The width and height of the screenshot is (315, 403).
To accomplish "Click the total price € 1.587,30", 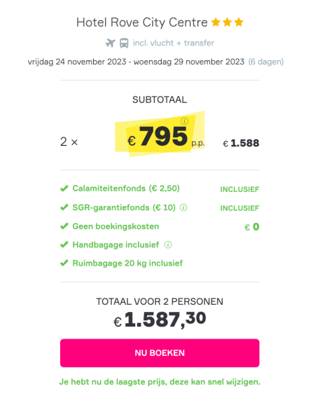I will tap(160, 319).
